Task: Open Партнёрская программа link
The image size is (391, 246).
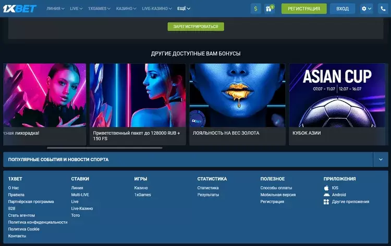Action: click(x=31, y=202)
